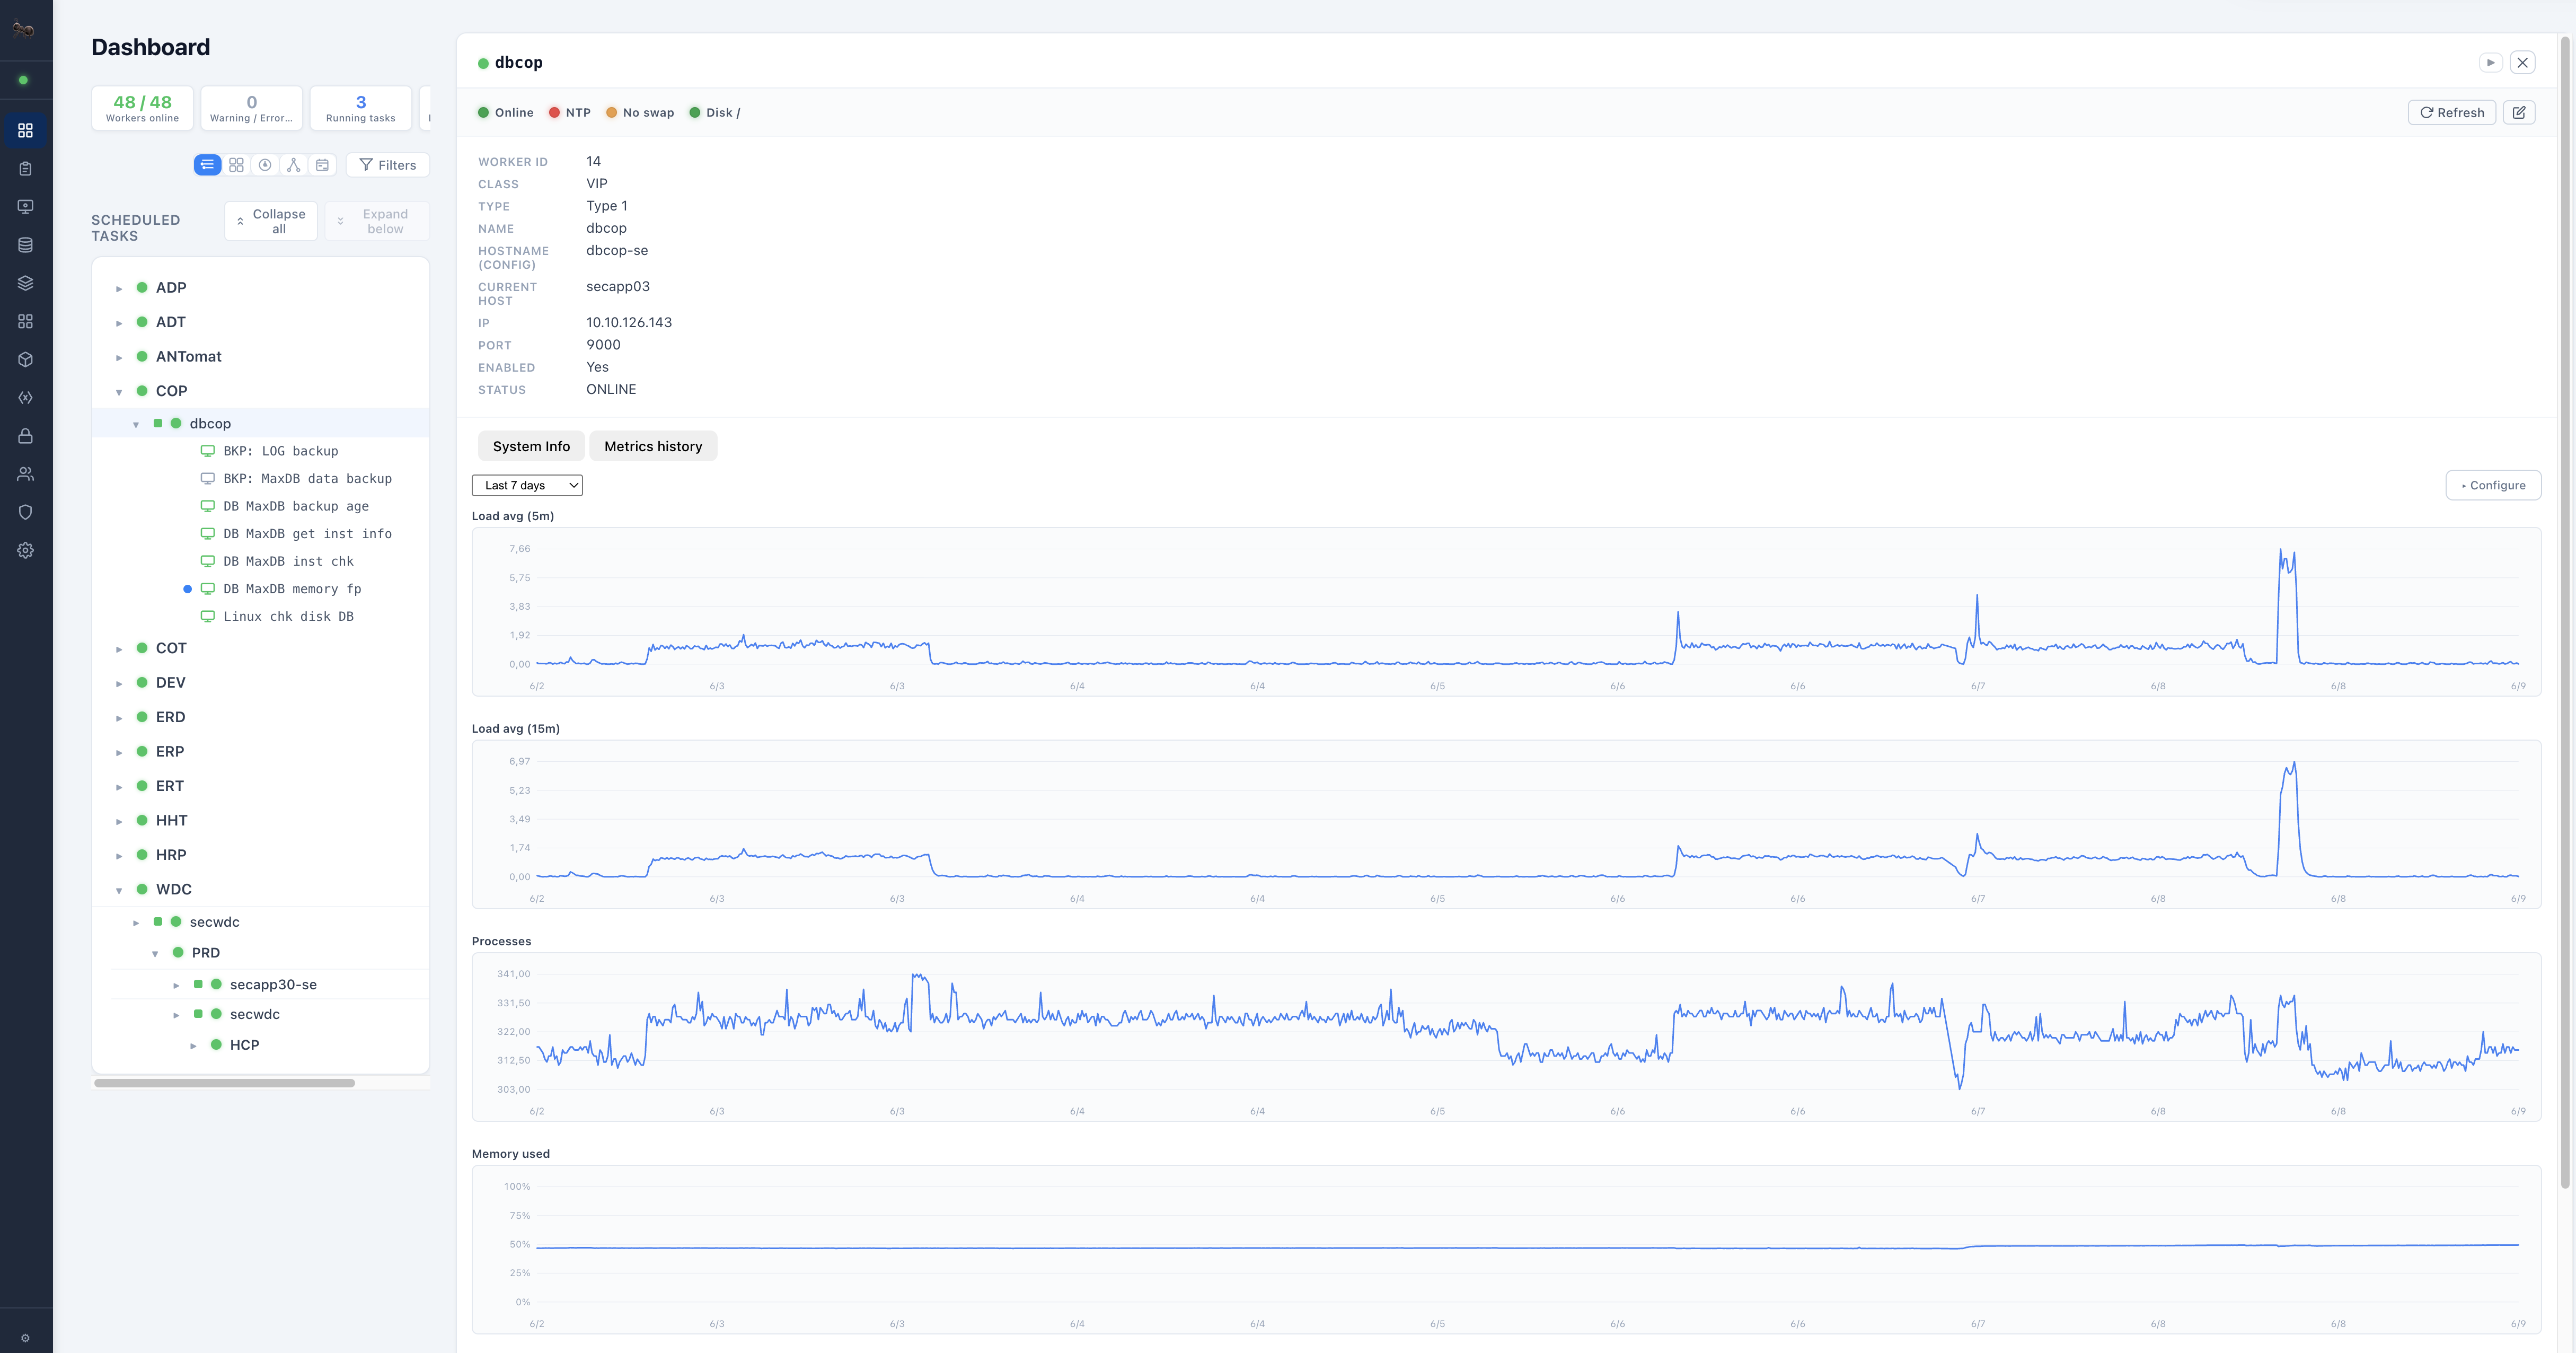The image size is (2576, 1353).
Task: Open the variables (x) icon in the sidebar
Action: (x=26, y=398)
